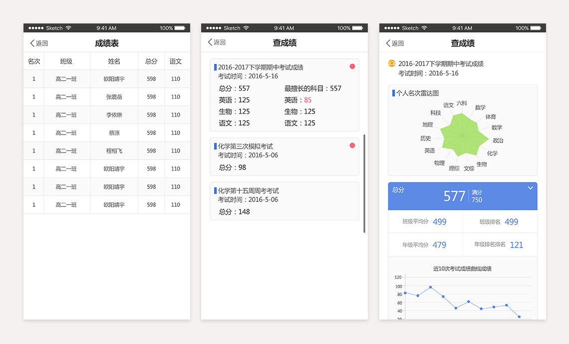The height and width of the screenshot is (344, 569).
Task: Click the scrollbar on the exam list screen
Action: pos(364,183)
